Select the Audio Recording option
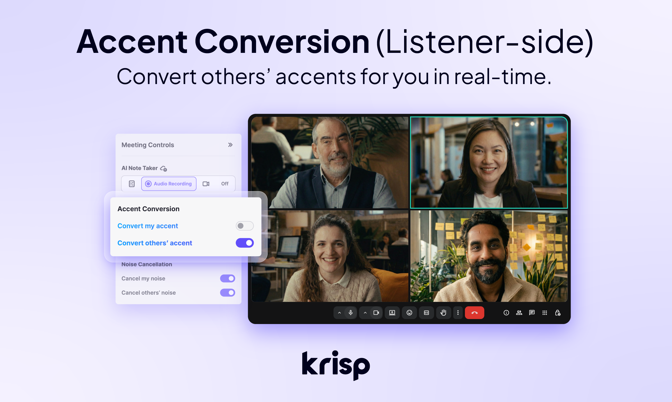 pos(168,183)
